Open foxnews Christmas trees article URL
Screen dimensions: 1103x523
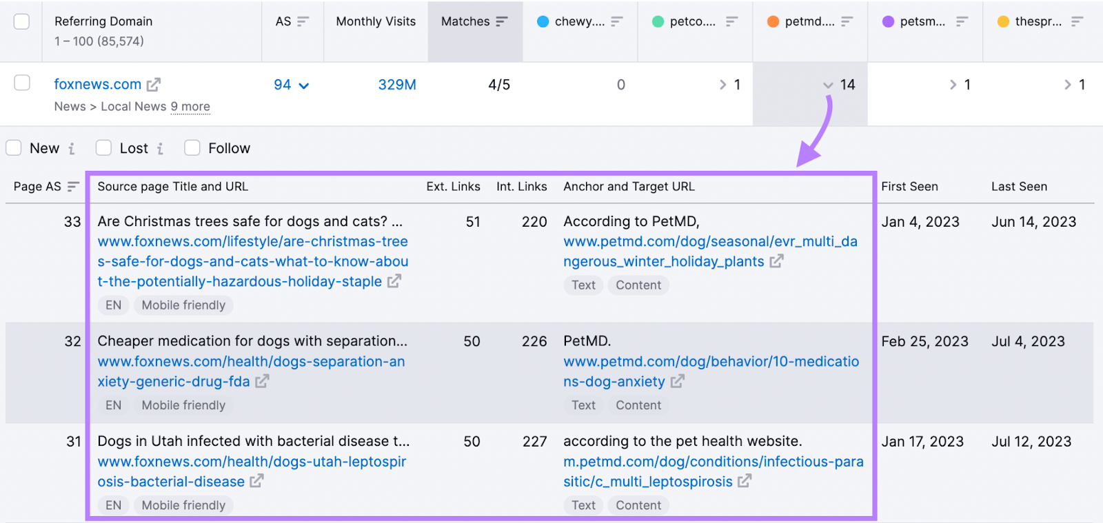(x=252, y=262)
